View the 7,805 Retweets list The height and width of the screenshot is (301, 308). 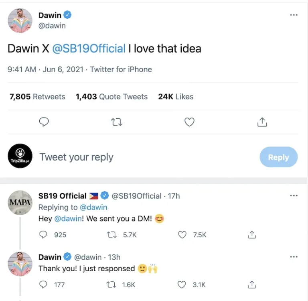click(x=37, y=97)
